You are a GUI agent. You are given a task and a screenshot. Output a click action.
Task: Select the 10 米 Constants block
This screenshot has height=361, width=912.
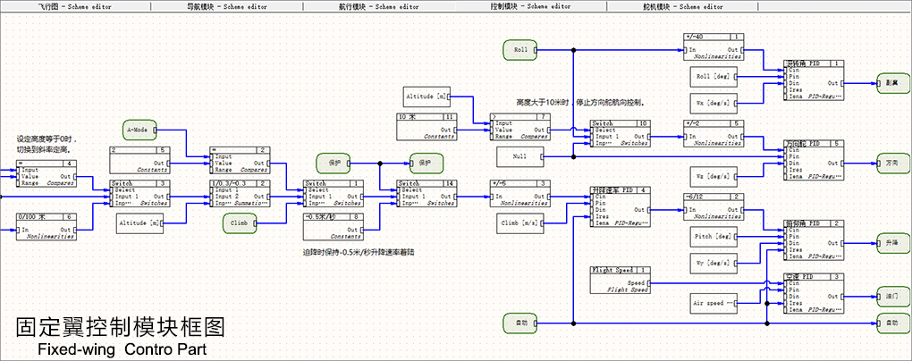(427, 124)
